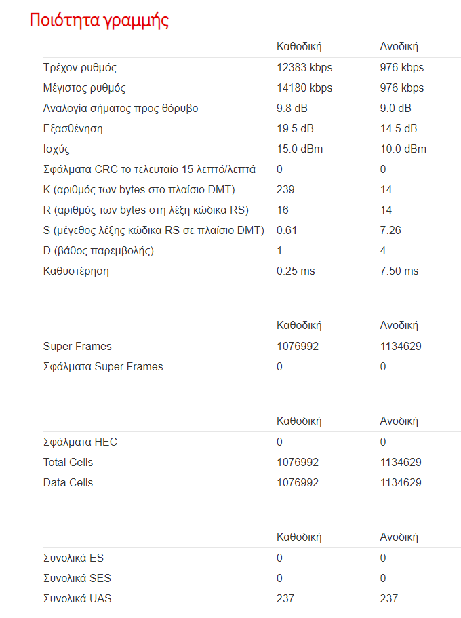Click the Ποιότητα γραμμής heading
This screenshot has width=461, height=618.
(x=99, y=20)
